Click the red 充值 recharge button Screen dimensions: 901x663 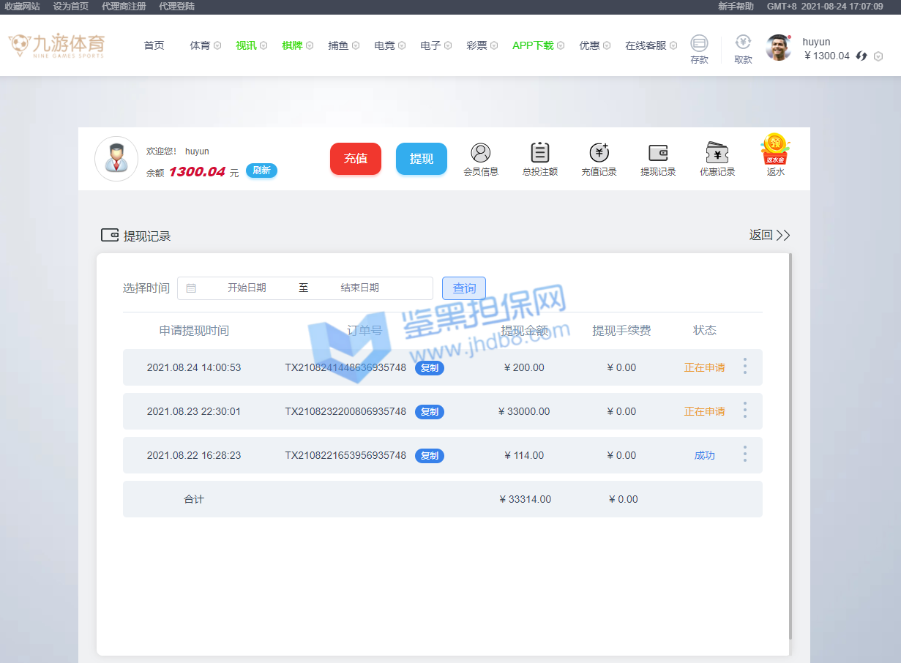coord(356,159)
